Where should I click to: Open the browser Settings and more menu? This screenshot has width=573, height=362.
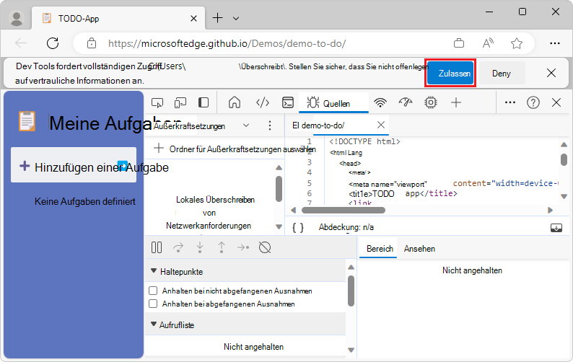[x=555, y=43]
